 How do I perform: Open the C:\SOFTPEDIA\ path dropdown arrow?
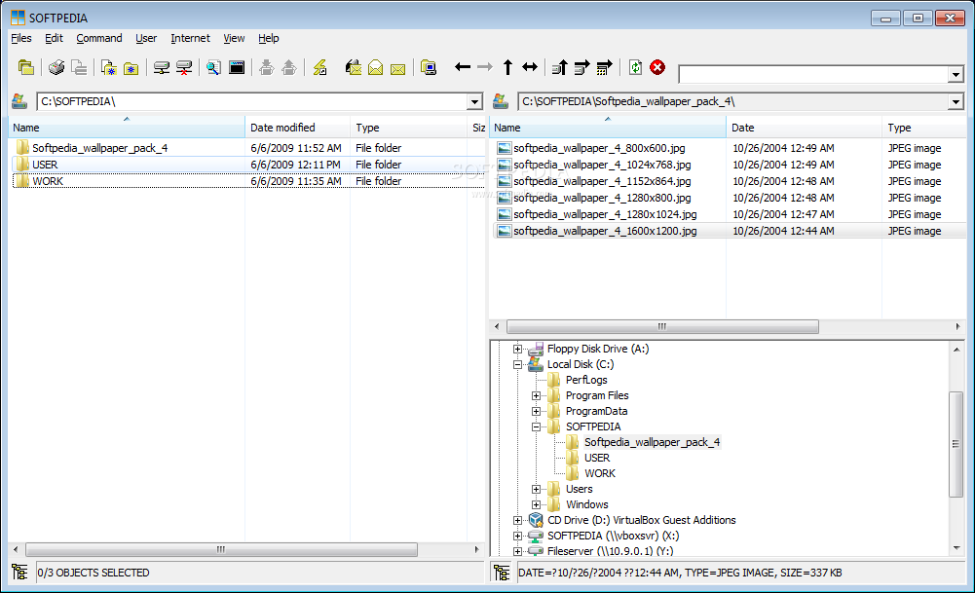click(474, 102)
